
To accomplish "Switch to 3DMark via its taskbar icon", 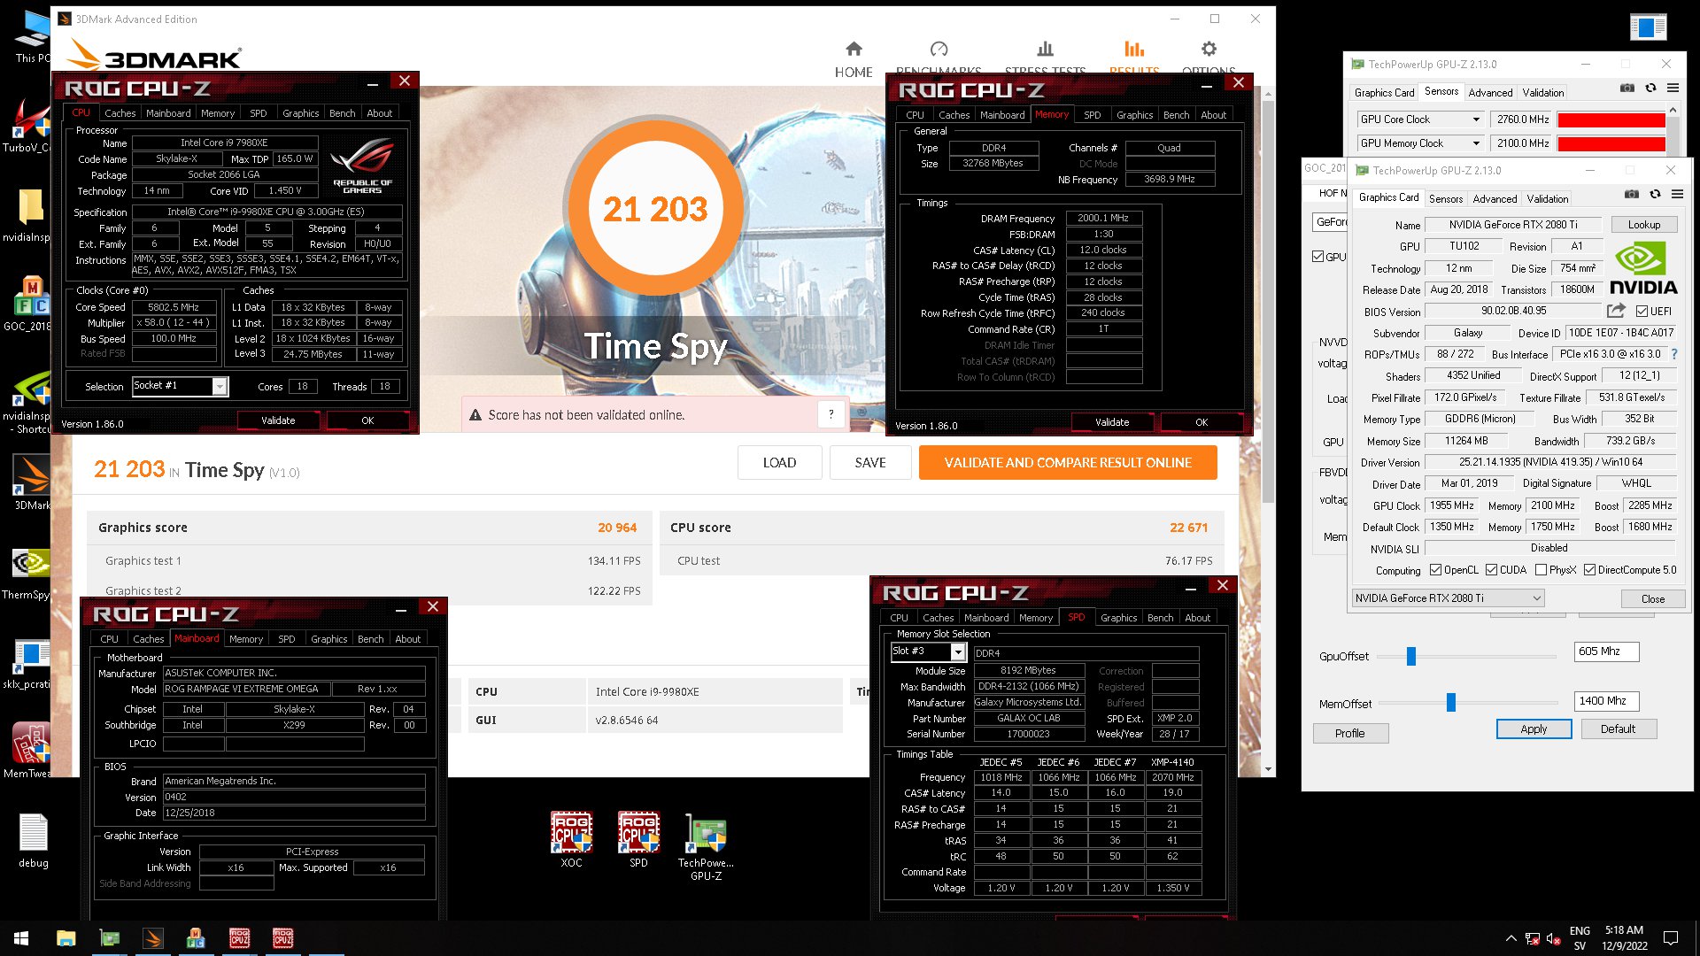I will point(152,938).
